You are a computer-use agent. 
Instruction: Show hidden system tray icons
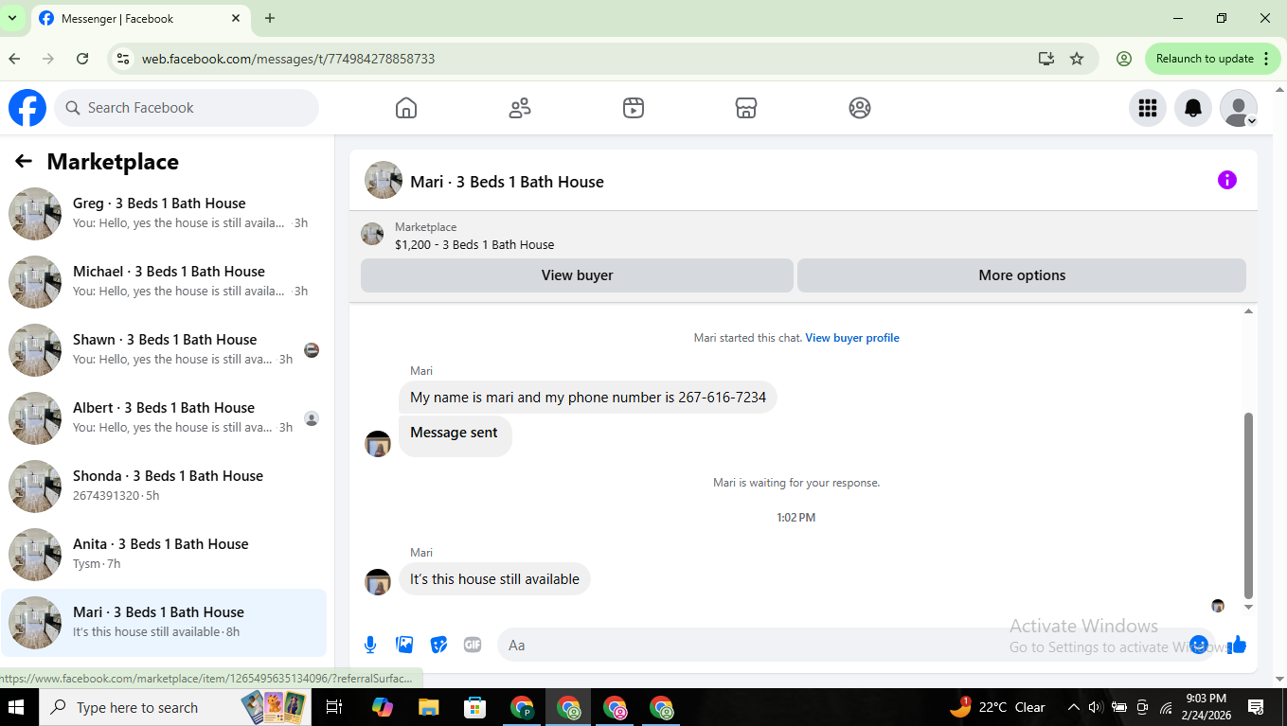click(1073, 707)
